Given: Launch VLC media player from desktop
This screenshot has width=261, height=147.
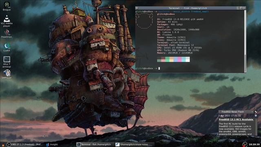Looking at the screenshot, I should pos(7,21).
